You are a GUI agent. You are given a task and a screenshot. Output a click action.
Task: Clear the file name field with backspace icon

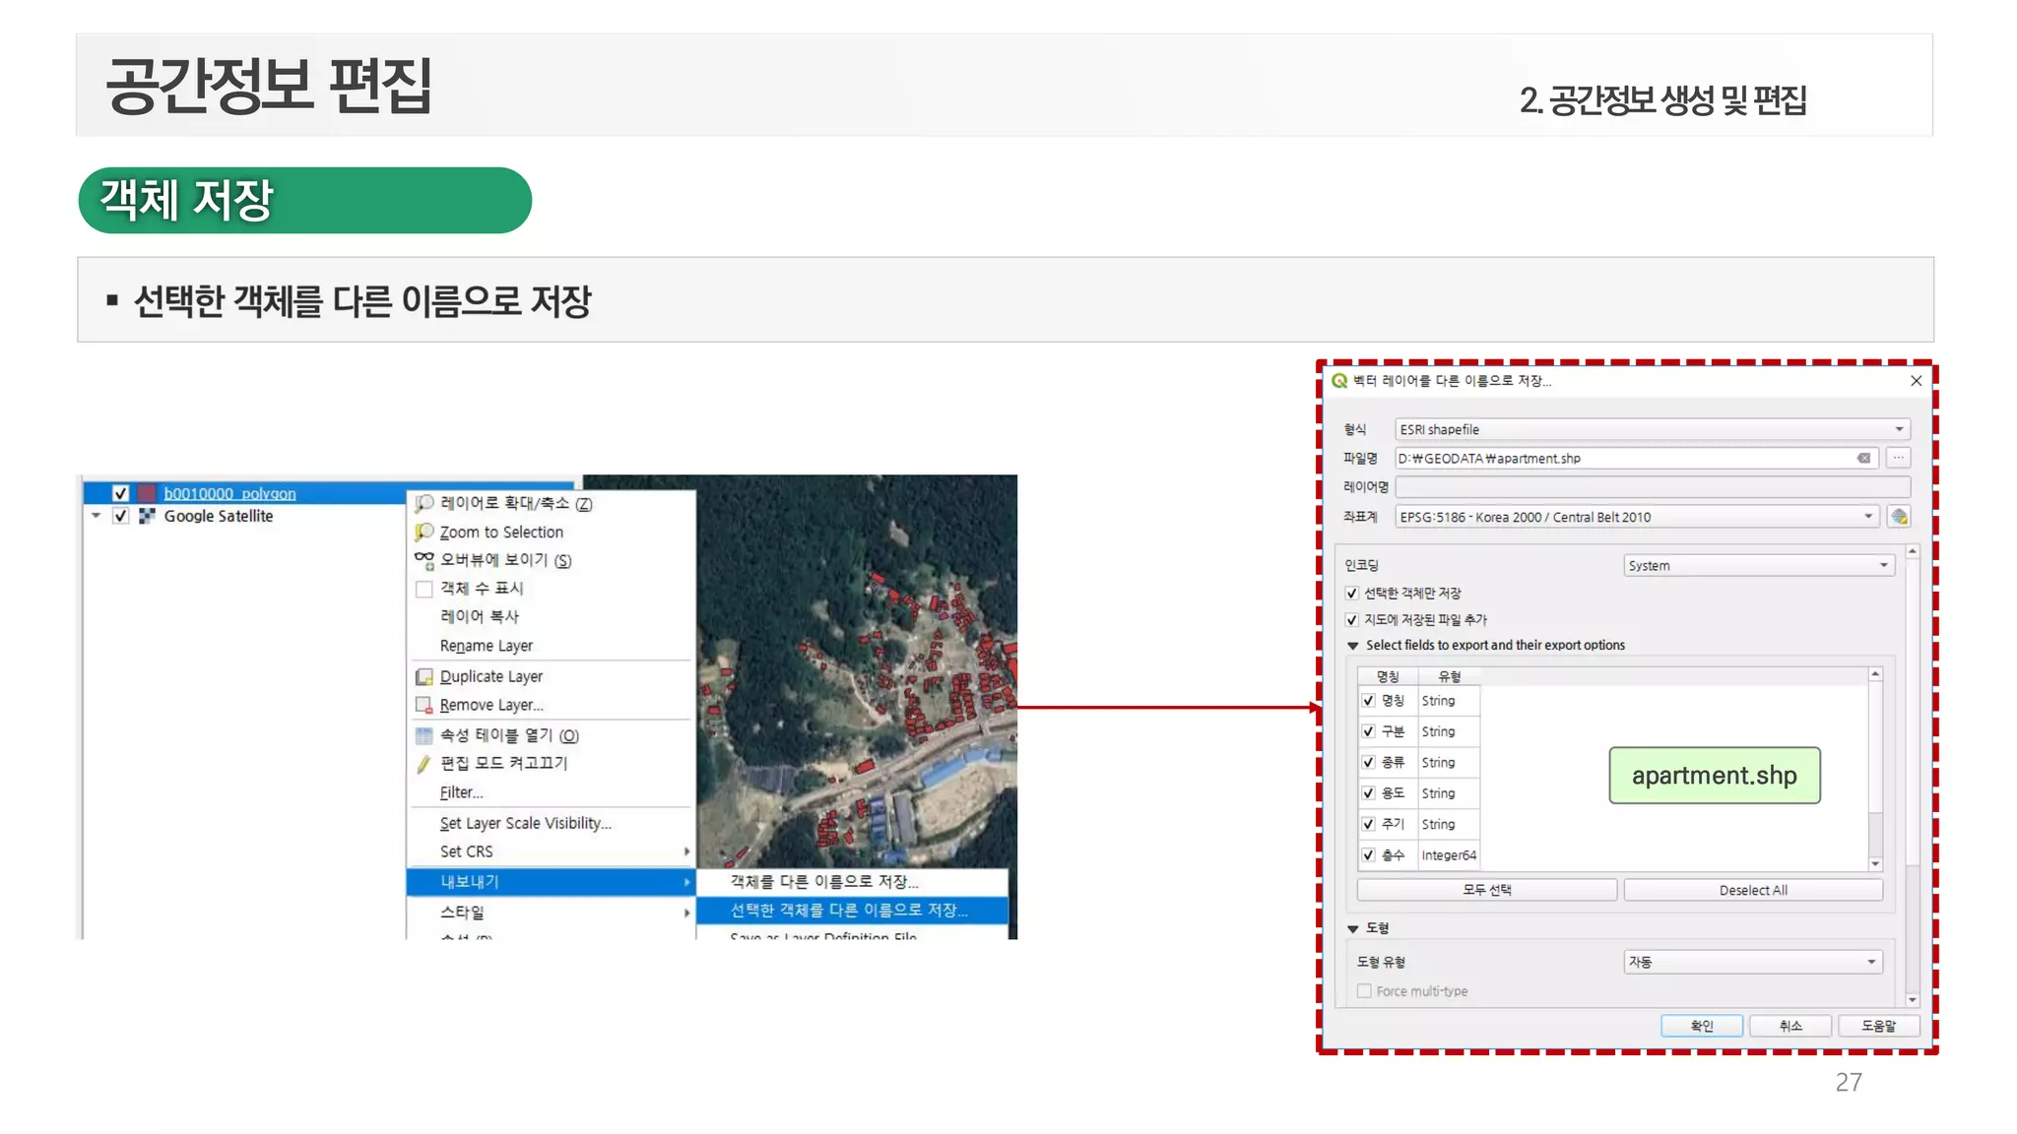tap(1863, 458)
